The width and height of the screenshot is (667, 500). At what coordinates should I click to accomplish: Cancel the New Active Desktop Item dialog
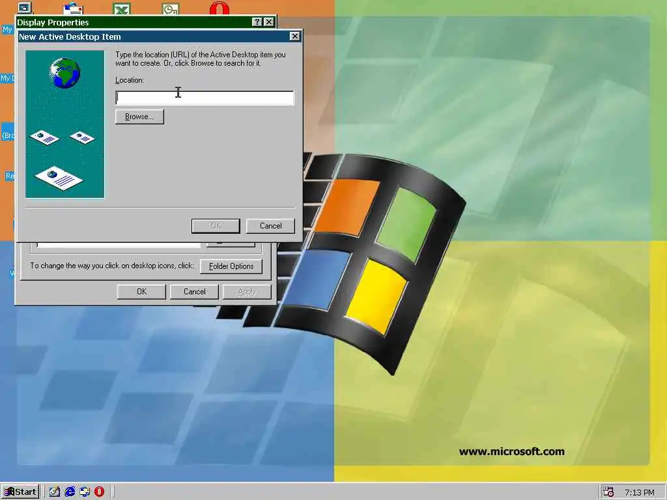click(x=270, y=226)
